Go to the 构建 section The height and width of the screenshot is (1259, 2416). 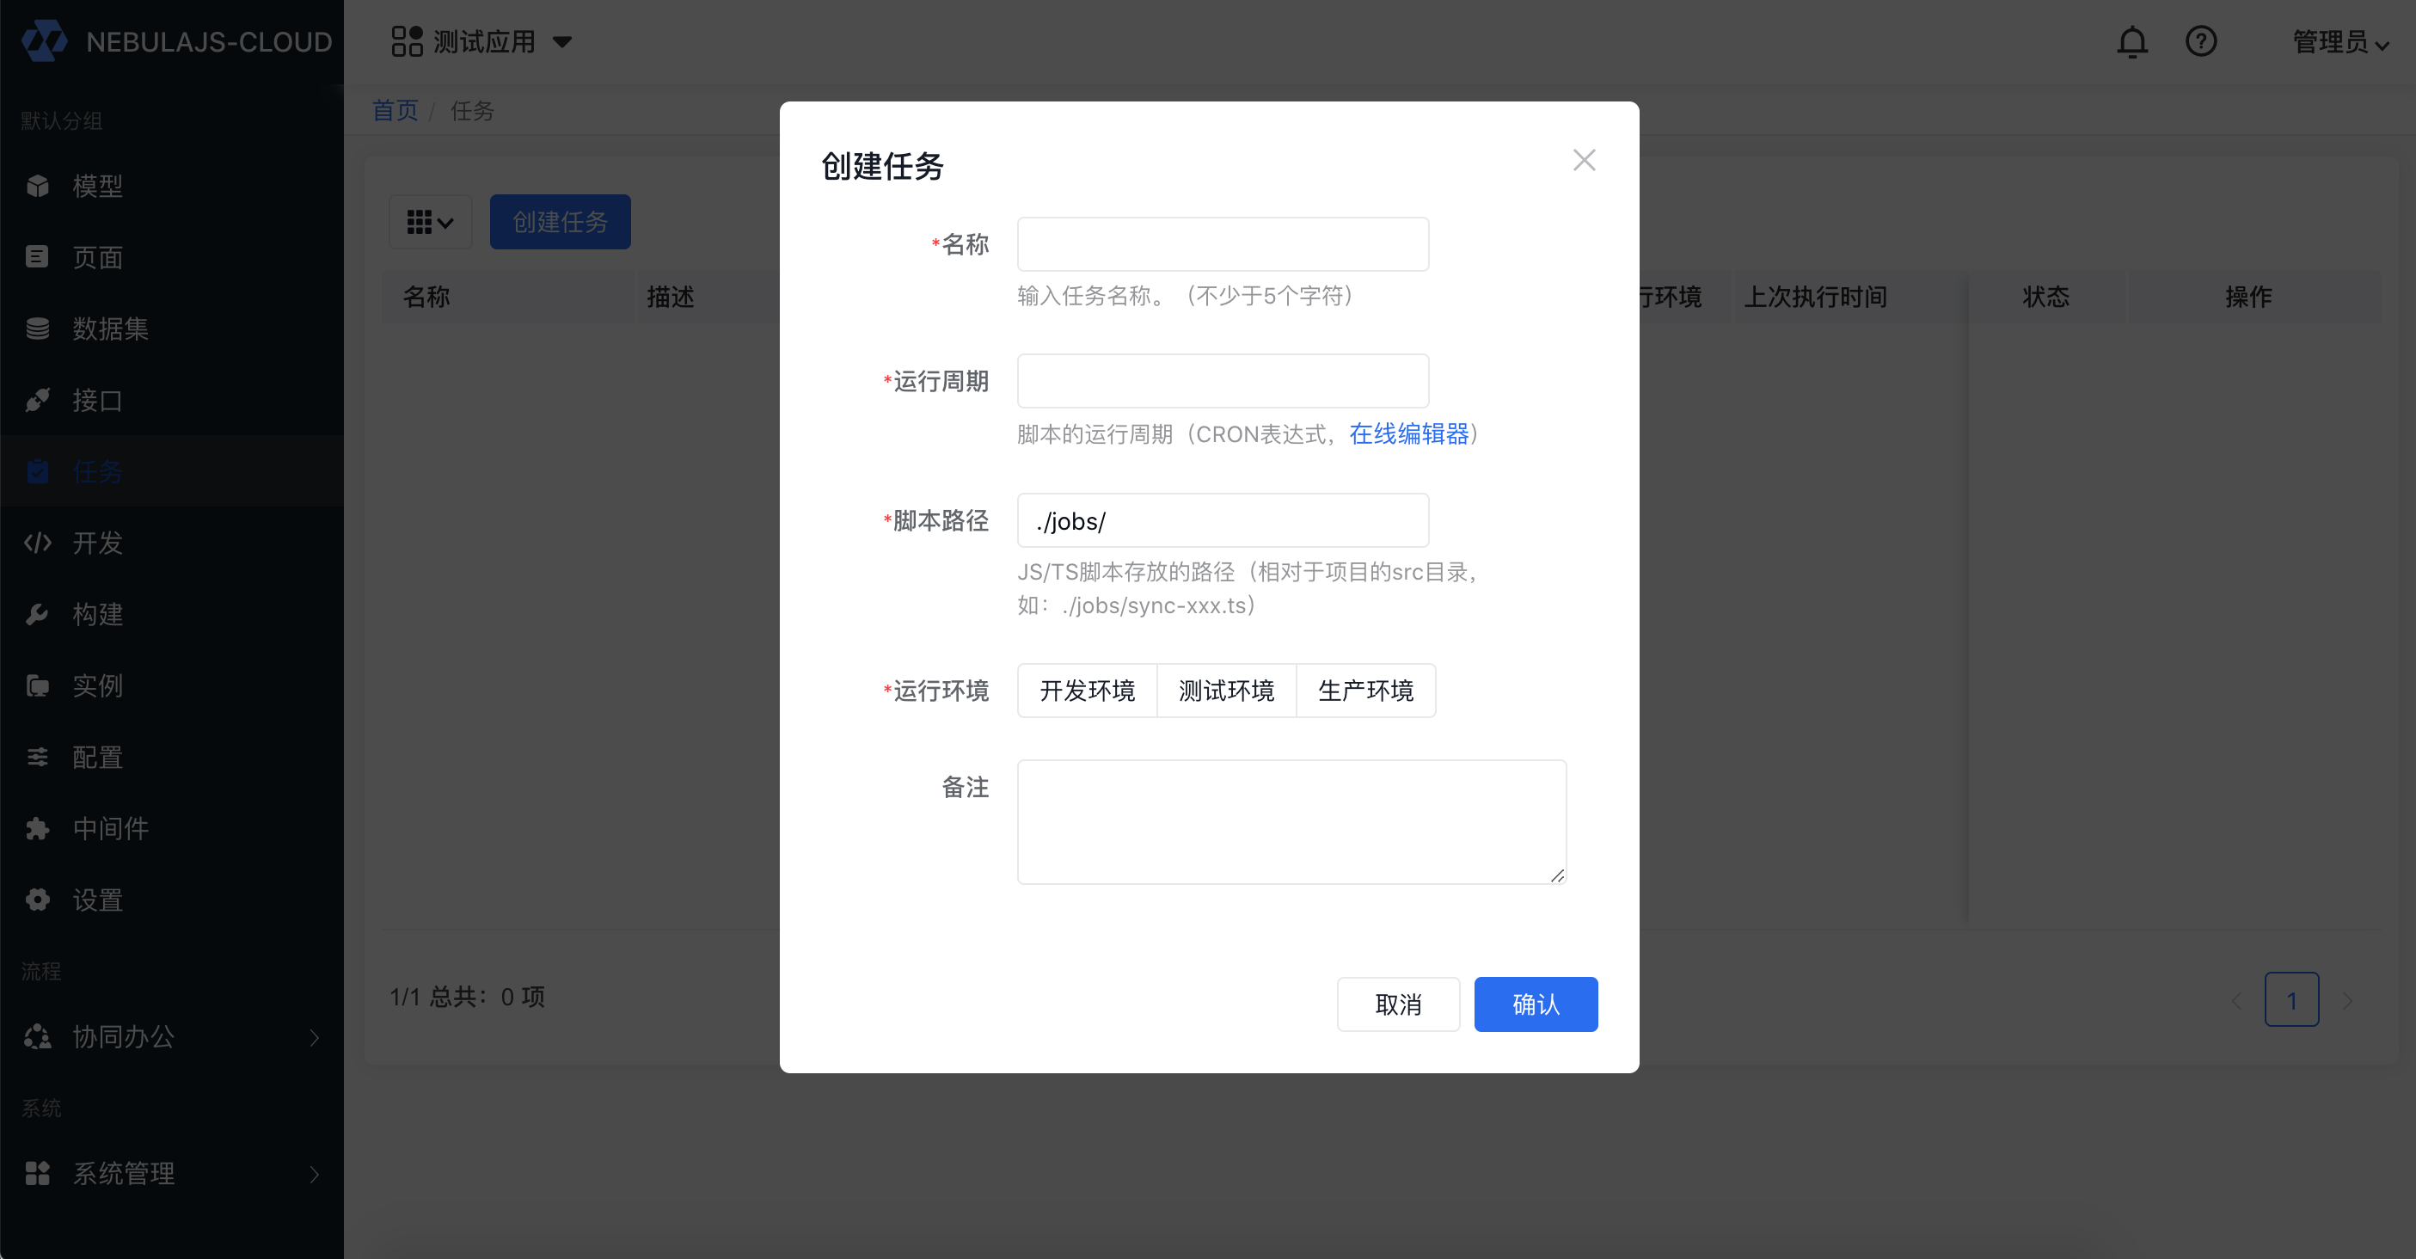(x=96, y=615)
